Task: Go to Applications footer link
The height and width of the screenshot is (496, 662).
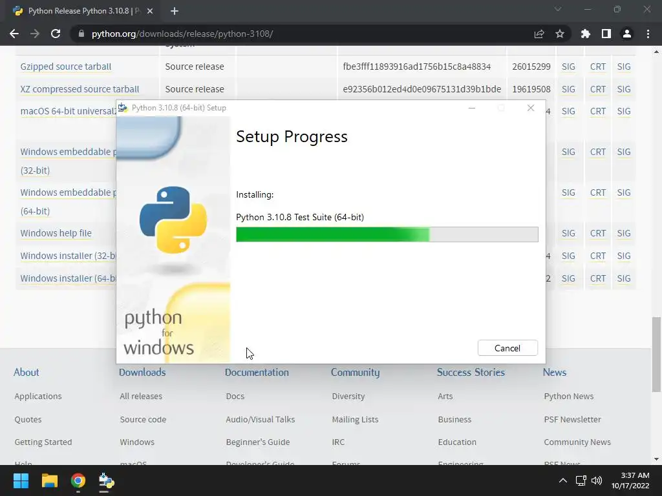Action: coord(38,396)
